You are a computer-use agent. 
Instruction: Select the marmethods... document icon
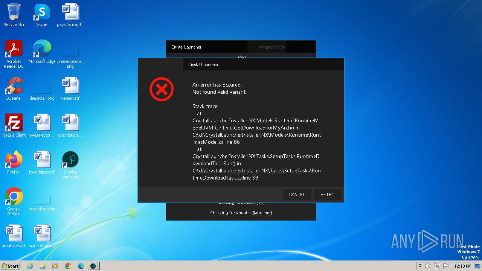pos(42,236)
